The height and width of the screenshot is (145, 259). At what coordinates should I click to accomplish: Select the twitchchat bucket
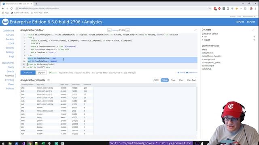(206, 69)
